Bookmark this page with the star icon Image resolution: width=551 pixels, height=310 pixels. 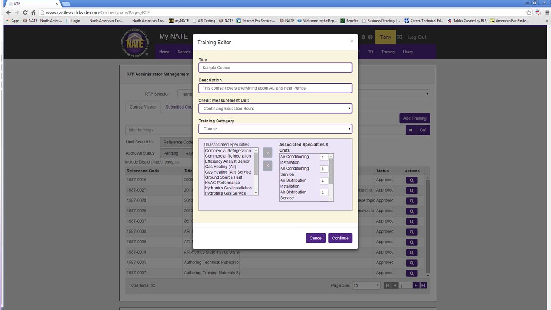tap(529, 12)
